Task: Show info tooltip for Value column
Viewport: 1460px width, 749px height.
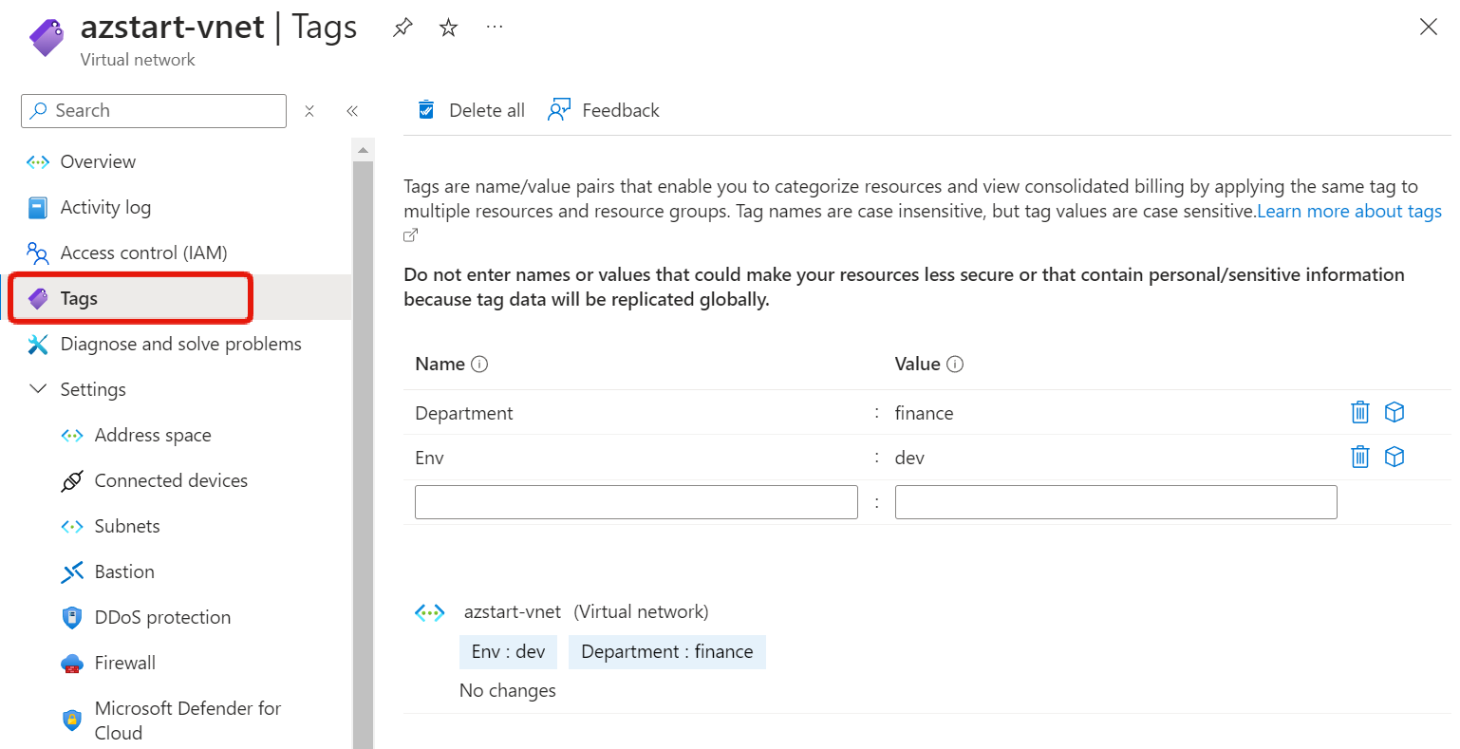Action: tap(955, 365)
